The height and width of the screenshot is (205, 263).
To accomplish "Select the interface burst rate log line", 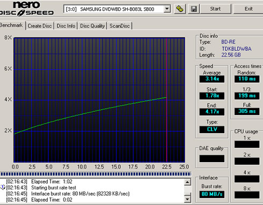I will pyautogui.click(x=81, y=194).
